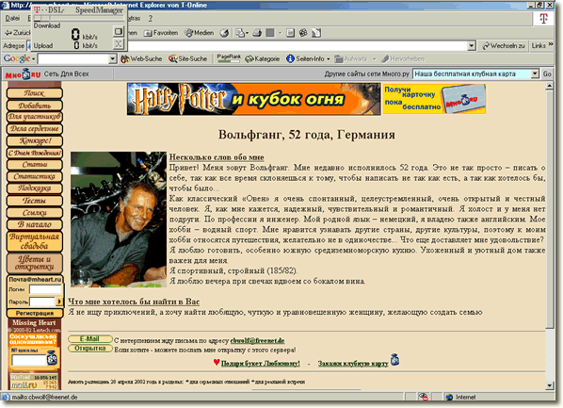Screen dimensions: 563x408
Task: Click the Google toolbar search input
Action: [x=73, y=58]
